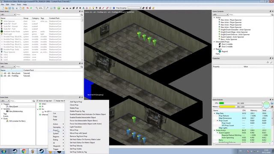Open Chrome from the taskbar
Viewport: 274px width, 154px height.
click(x=24, y=151)
